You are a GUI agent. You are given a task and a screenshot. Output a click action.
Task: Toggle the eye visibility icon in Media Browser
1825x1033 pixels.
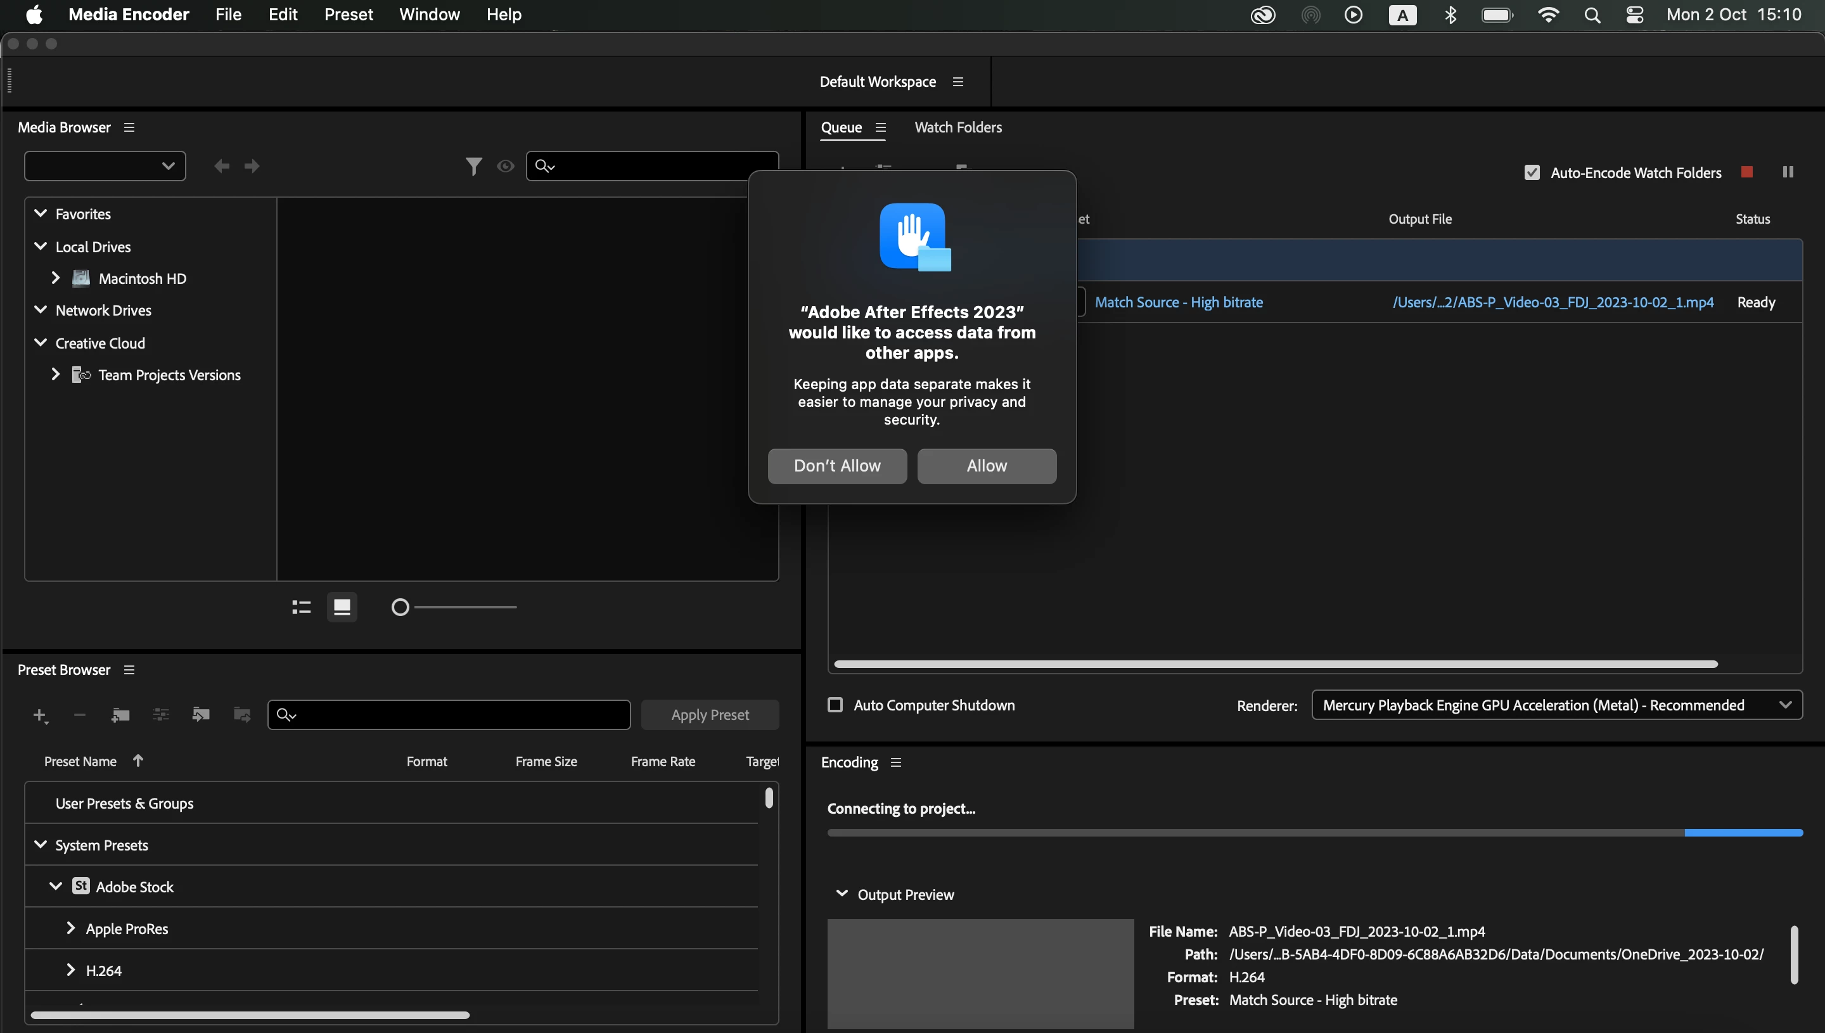click(505, 166)
